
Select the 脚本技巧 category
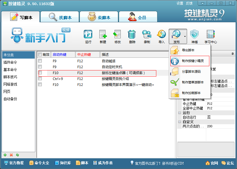point(18,77)
